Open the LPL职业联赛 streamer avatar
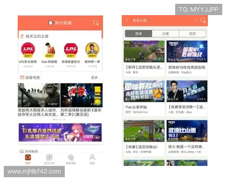Image resolution: width=226 pixels, height=181 pixels. click(x=28, y=50)
